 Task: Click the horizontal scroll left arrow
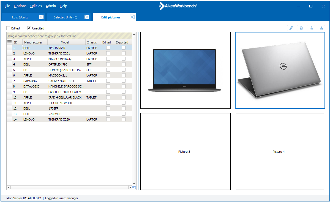[9, 187]
